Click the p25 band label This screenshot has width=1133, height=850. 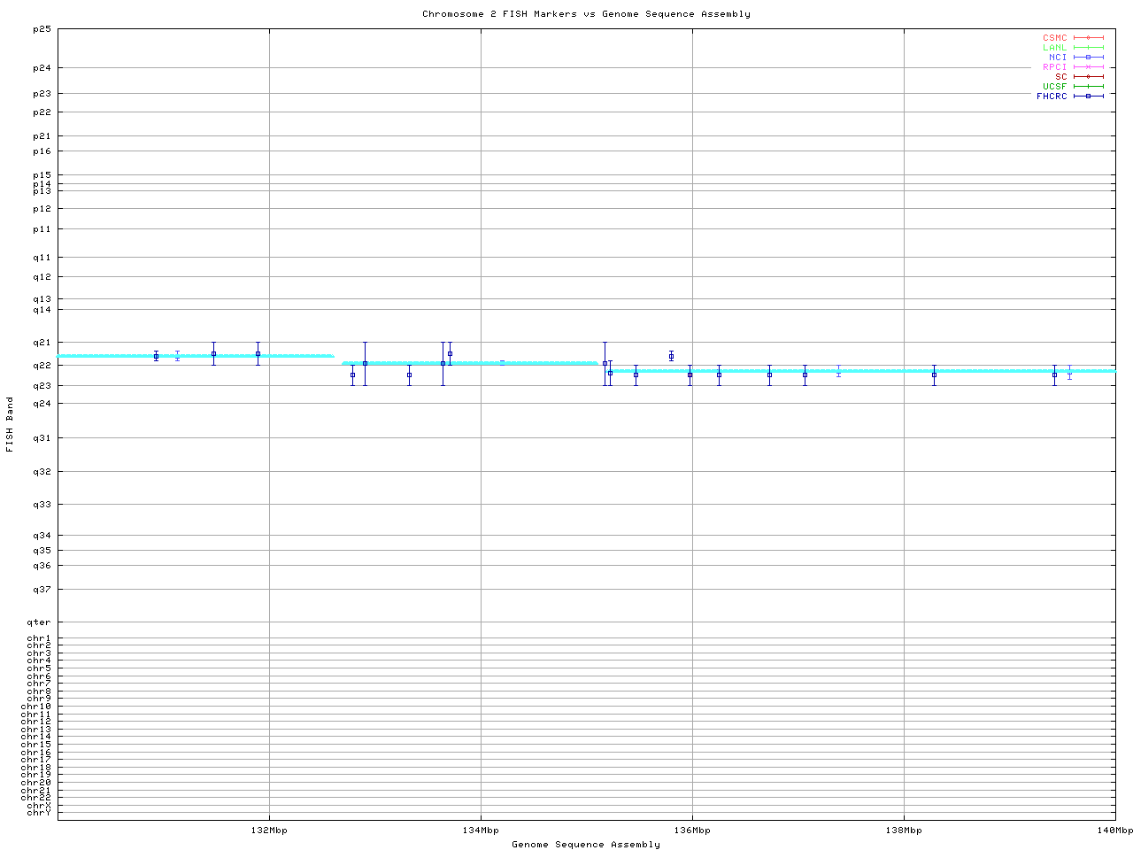(42, 29)
